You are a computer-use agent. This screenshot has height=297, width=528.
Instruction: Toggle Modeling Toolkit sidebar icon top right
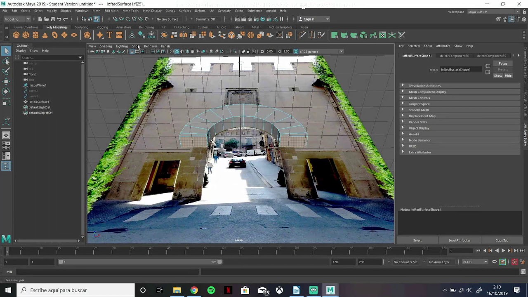click(x=499, y=19)
